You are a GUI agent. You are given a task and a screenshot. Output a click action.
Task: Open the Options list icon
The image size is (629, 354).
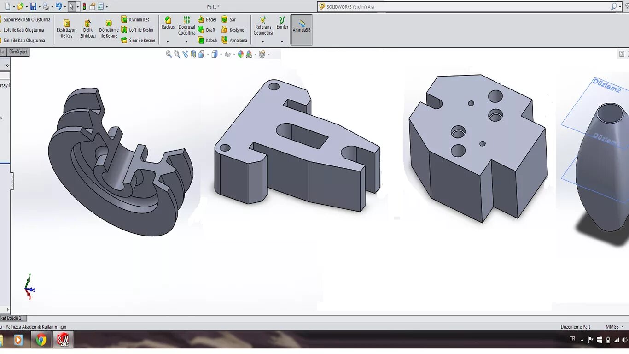pos(100,6)
